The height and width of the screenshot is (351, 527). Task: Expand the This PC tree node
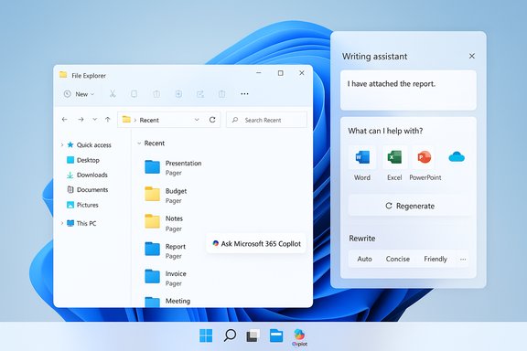pos(62,223)
